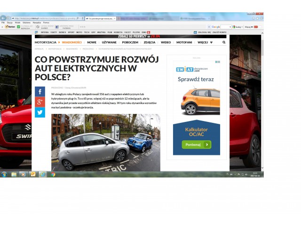Select the WIADOMOŚCI navigation tab
The image size is (301, 226).
click(x=72, y=42)
